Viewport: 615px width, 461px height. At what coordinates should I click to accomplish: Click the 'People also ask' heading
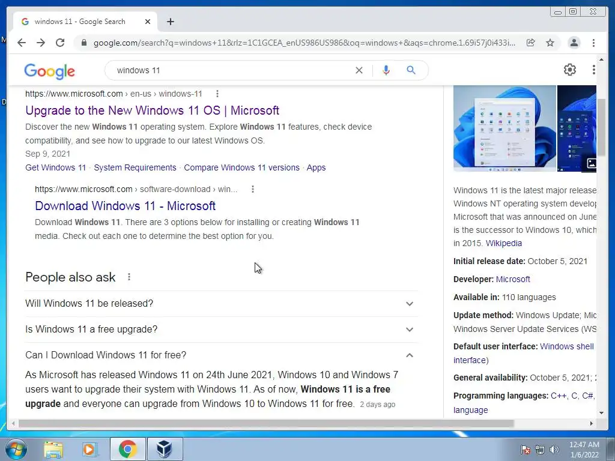click(x=70, y=277)
